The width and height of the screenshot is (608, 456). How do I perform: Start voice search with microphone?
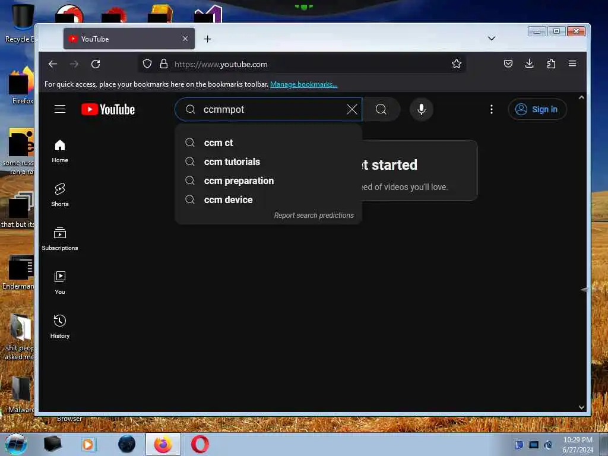tap(422, 109)
